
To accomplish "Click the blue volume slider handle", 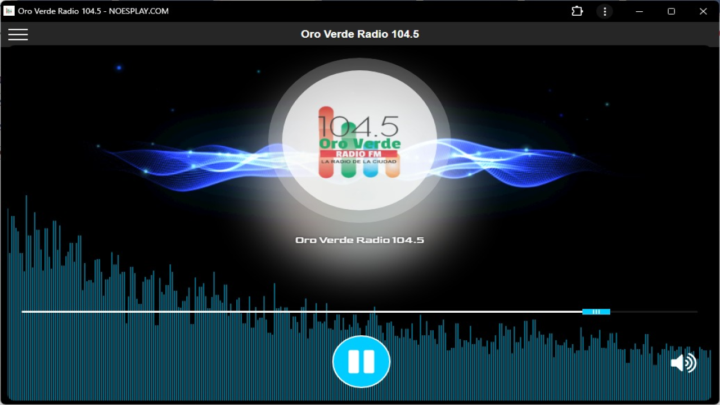I will pyautogui.click(x=596, y=312).
